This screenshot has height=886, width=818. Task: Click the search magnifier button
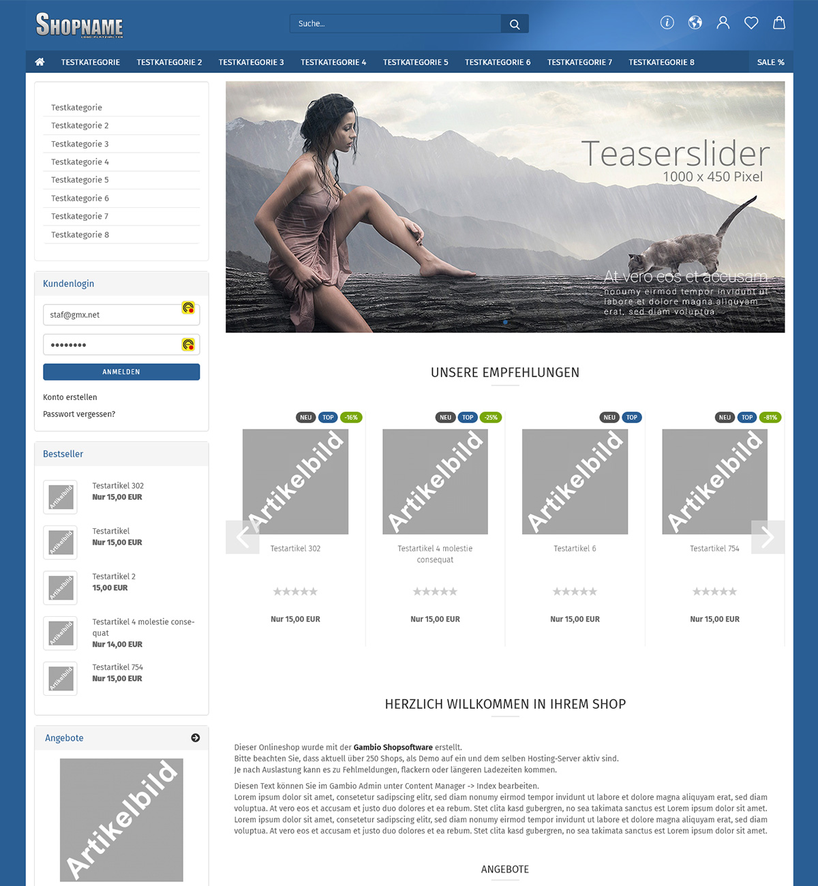(515, 24)
